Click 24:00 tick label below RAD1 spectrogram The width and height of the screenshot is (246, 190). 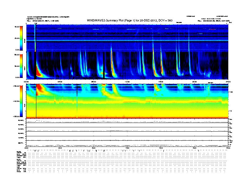pyautogui.click(x=228, y=82)
